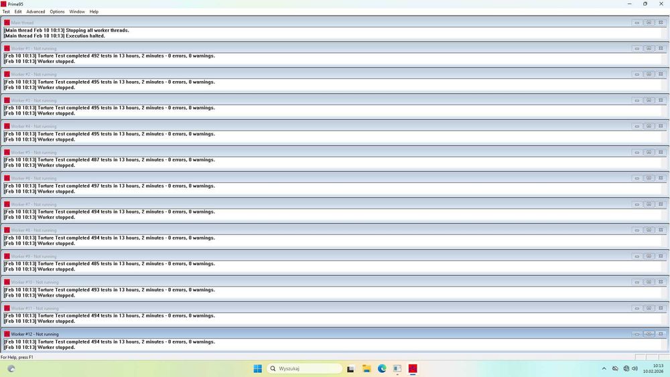
Task: Open the clock and date flyout
Action: click(653, 368)
